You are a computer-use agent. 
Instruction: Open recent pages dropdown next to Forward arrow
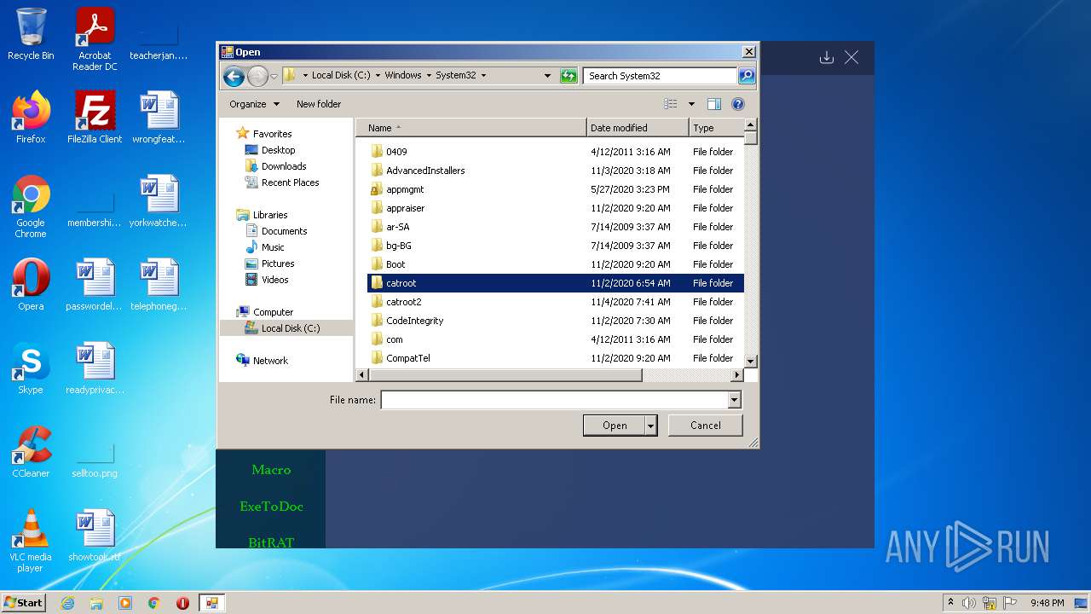pos(274,76)
